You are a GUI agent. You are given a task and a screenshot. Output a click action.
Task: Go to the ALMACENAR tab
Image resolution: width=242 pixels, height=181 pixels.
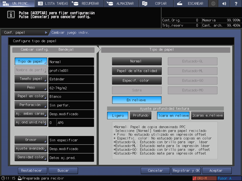click(x=121, y=3)
